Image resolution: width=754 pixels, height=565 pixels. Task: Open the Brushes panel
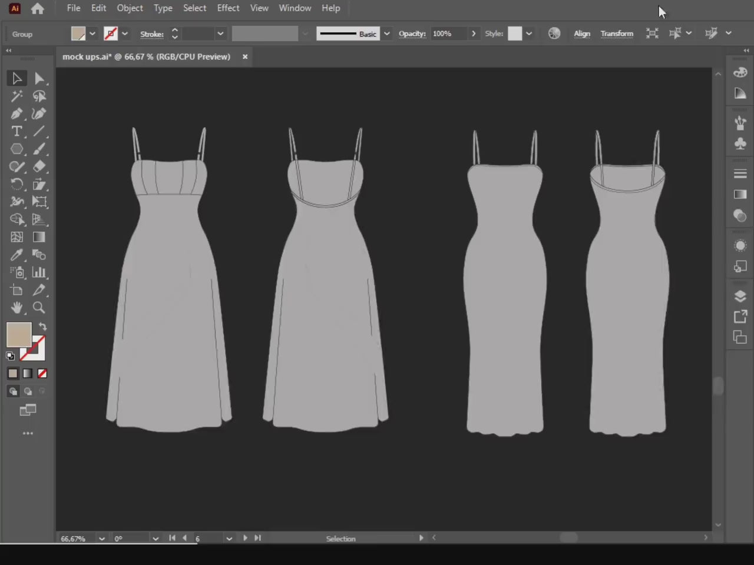click(740, 122)
